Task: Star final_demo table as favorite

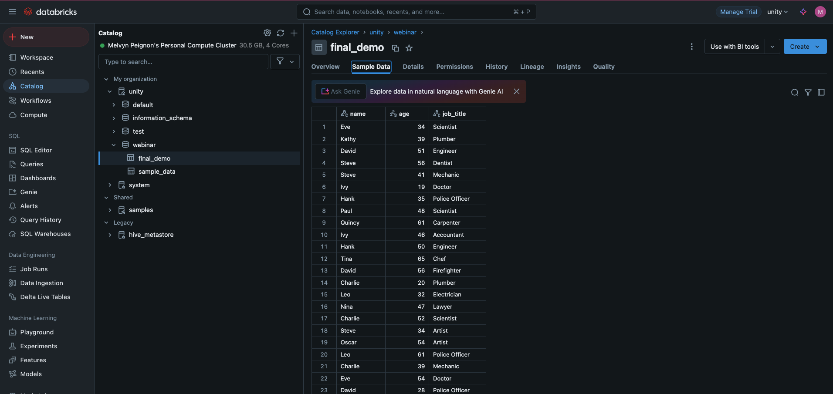Action: tap(409, 48)
